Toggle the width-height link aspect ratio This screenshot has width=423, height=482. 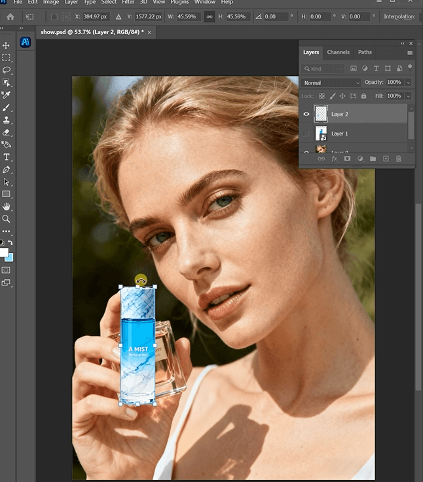click(x=209, y=16)
